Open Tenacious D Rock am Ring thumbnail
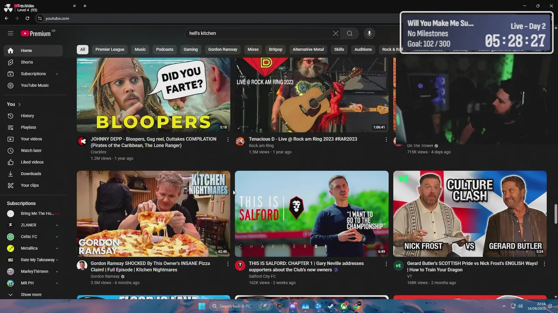This screenshot has width=558, height=313. (x=312, y=95)
